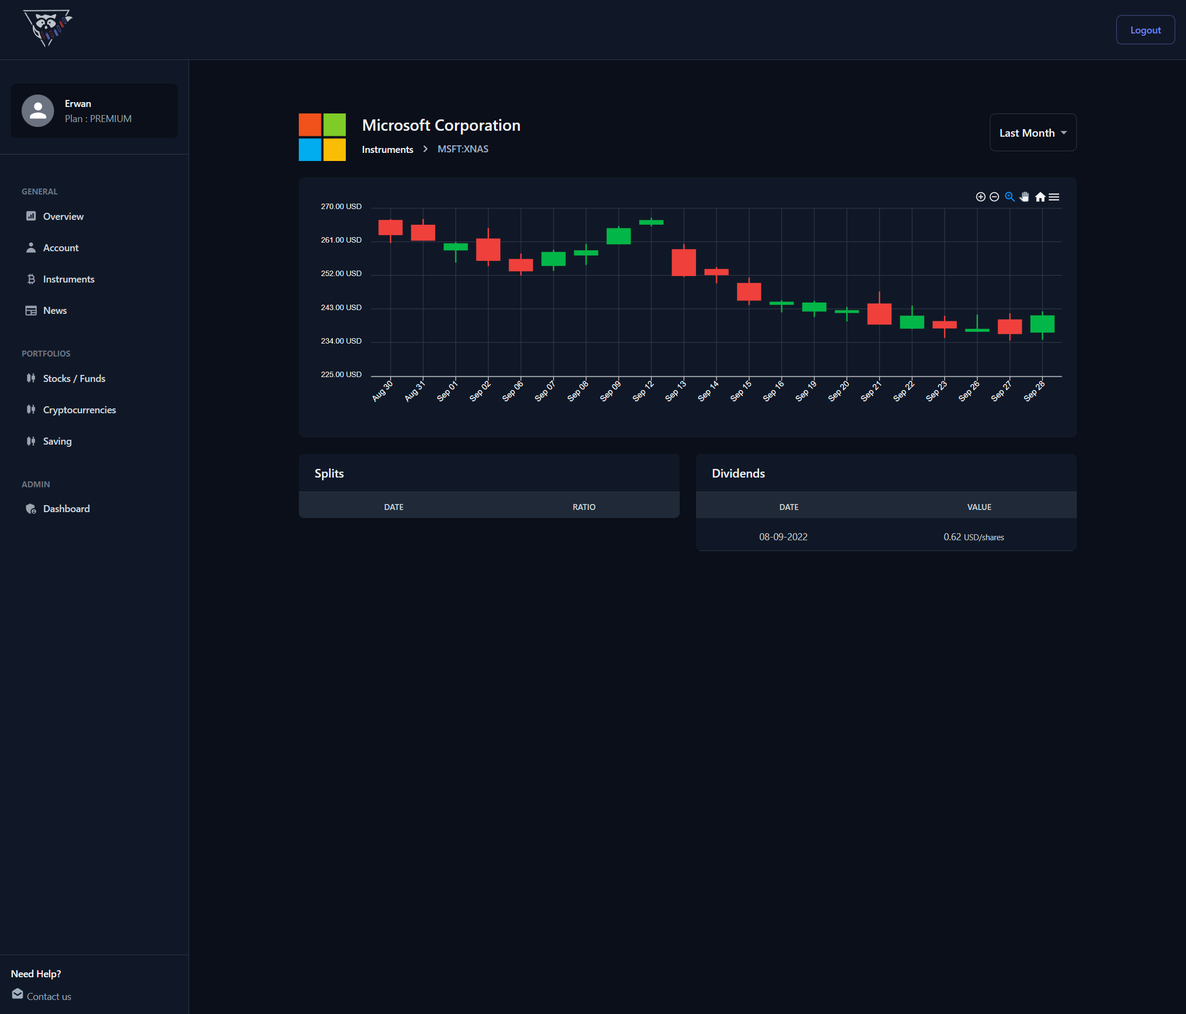The image size is (1186, 1014).
Task: Click the Stocks / Funds candlestick icon
Action: tap(31, 378)
